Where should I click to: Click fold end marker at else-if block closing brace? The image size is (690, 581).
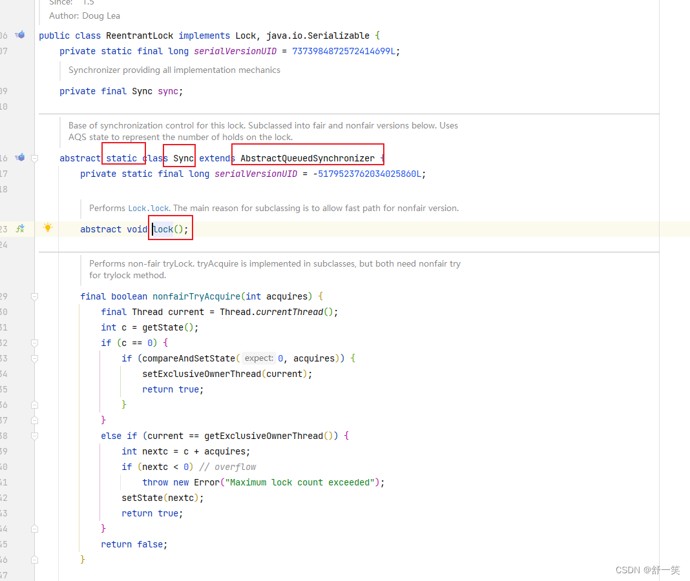point(34,529)
